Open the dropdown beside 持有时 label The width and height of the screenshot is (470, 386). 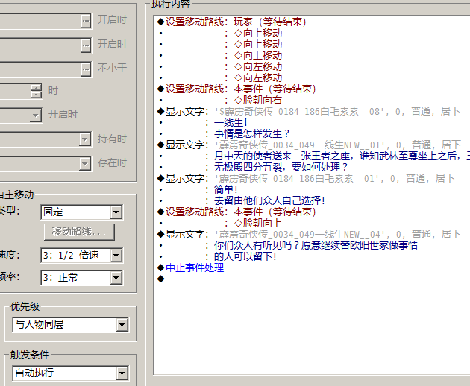click(85, 139)
